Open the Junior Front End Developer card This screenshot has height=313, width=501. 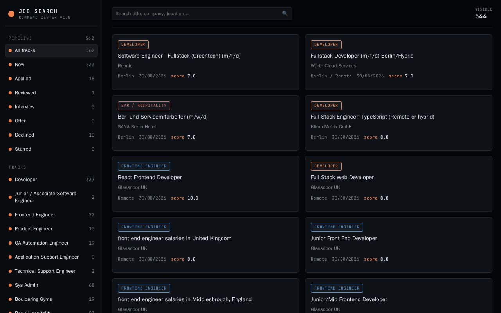[x=398, y=245]
